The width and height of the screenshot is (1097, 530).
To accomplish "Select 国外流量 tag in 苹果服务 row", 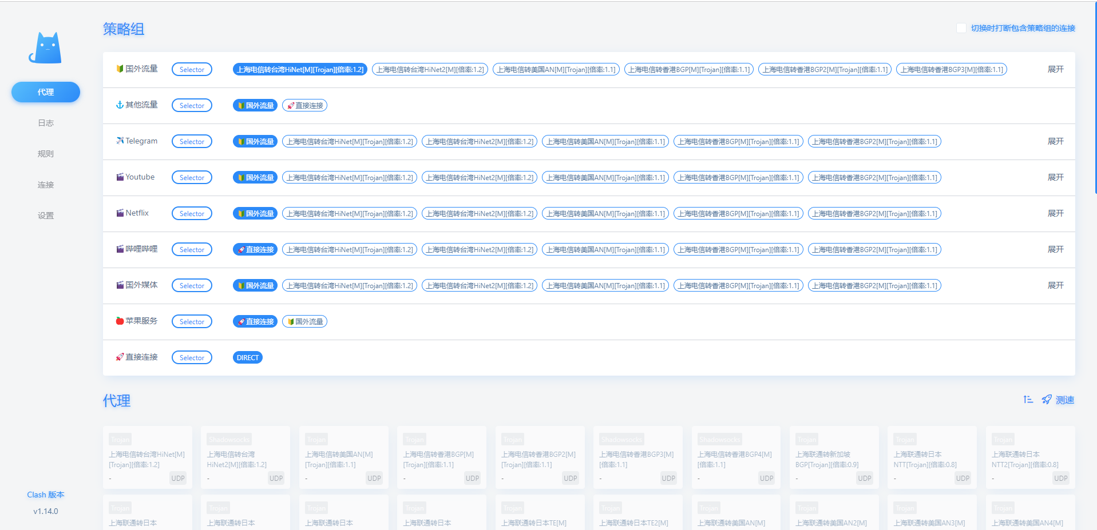I will point(304,321).
